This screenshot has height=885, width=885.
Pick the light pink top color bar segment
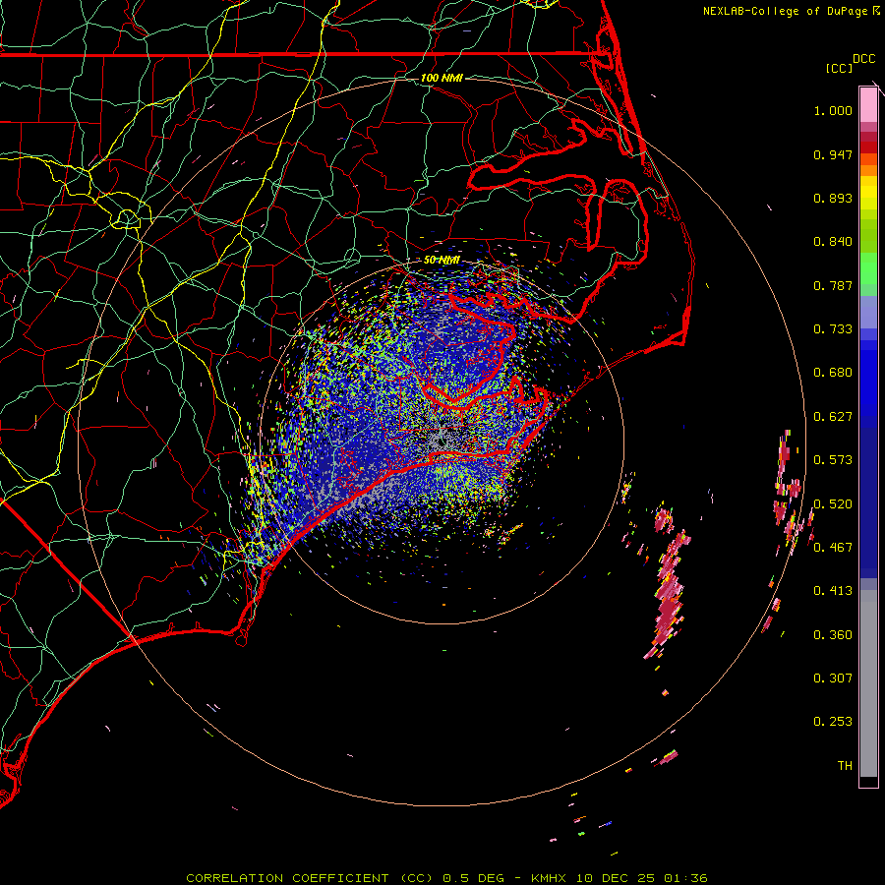point(868,105)
